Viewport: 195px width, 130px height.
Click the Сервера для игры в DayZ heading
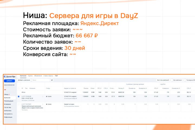click(x=94, y=16)
